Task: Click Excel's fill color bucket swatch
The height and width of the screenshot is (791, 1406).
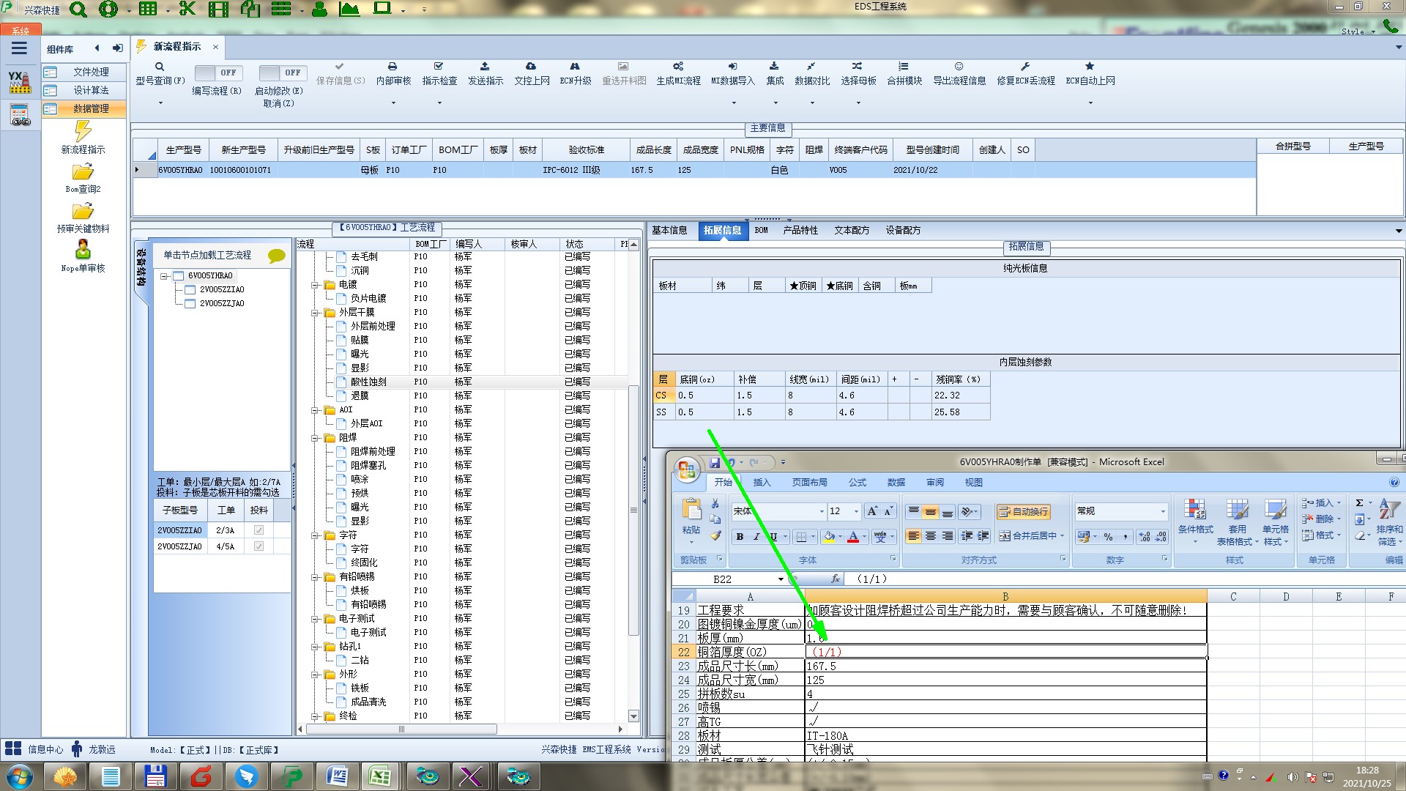Action: click(828, 537)
